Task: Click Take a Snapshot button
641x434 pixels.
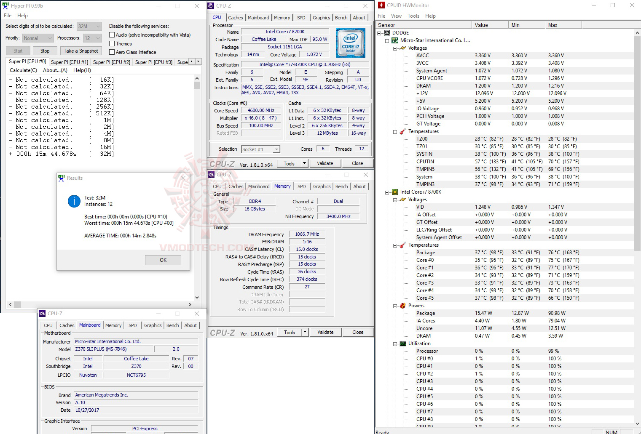Action: (81, 51)
